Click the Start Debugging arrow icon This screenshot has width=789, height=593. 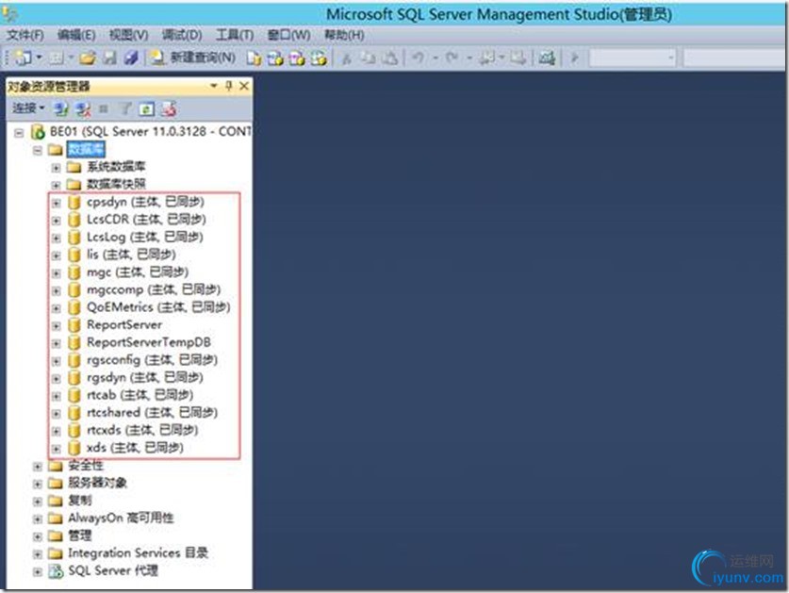(x=574, y=58)
